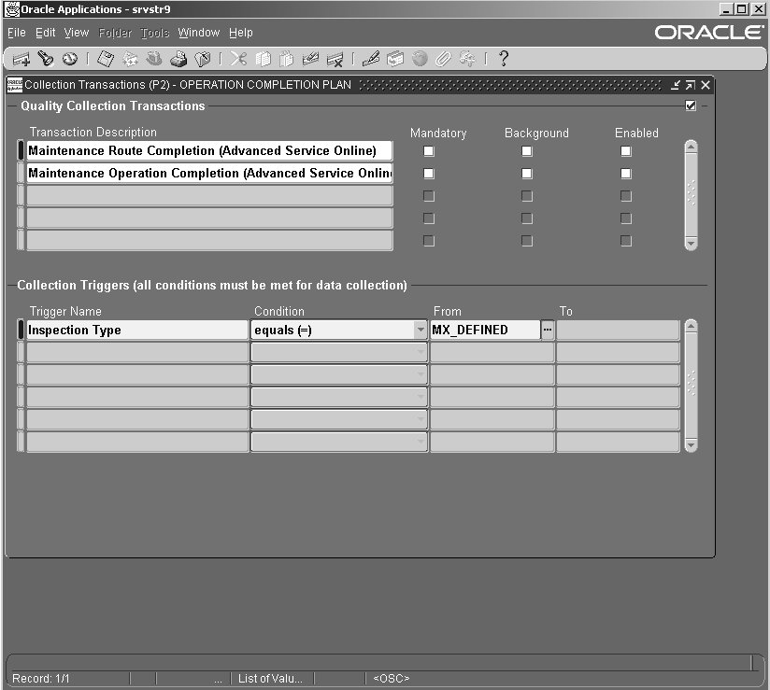Click the scroll down arrow for transactions list
The width and height of the screenshot is (770, 690).
pos(691,244)
